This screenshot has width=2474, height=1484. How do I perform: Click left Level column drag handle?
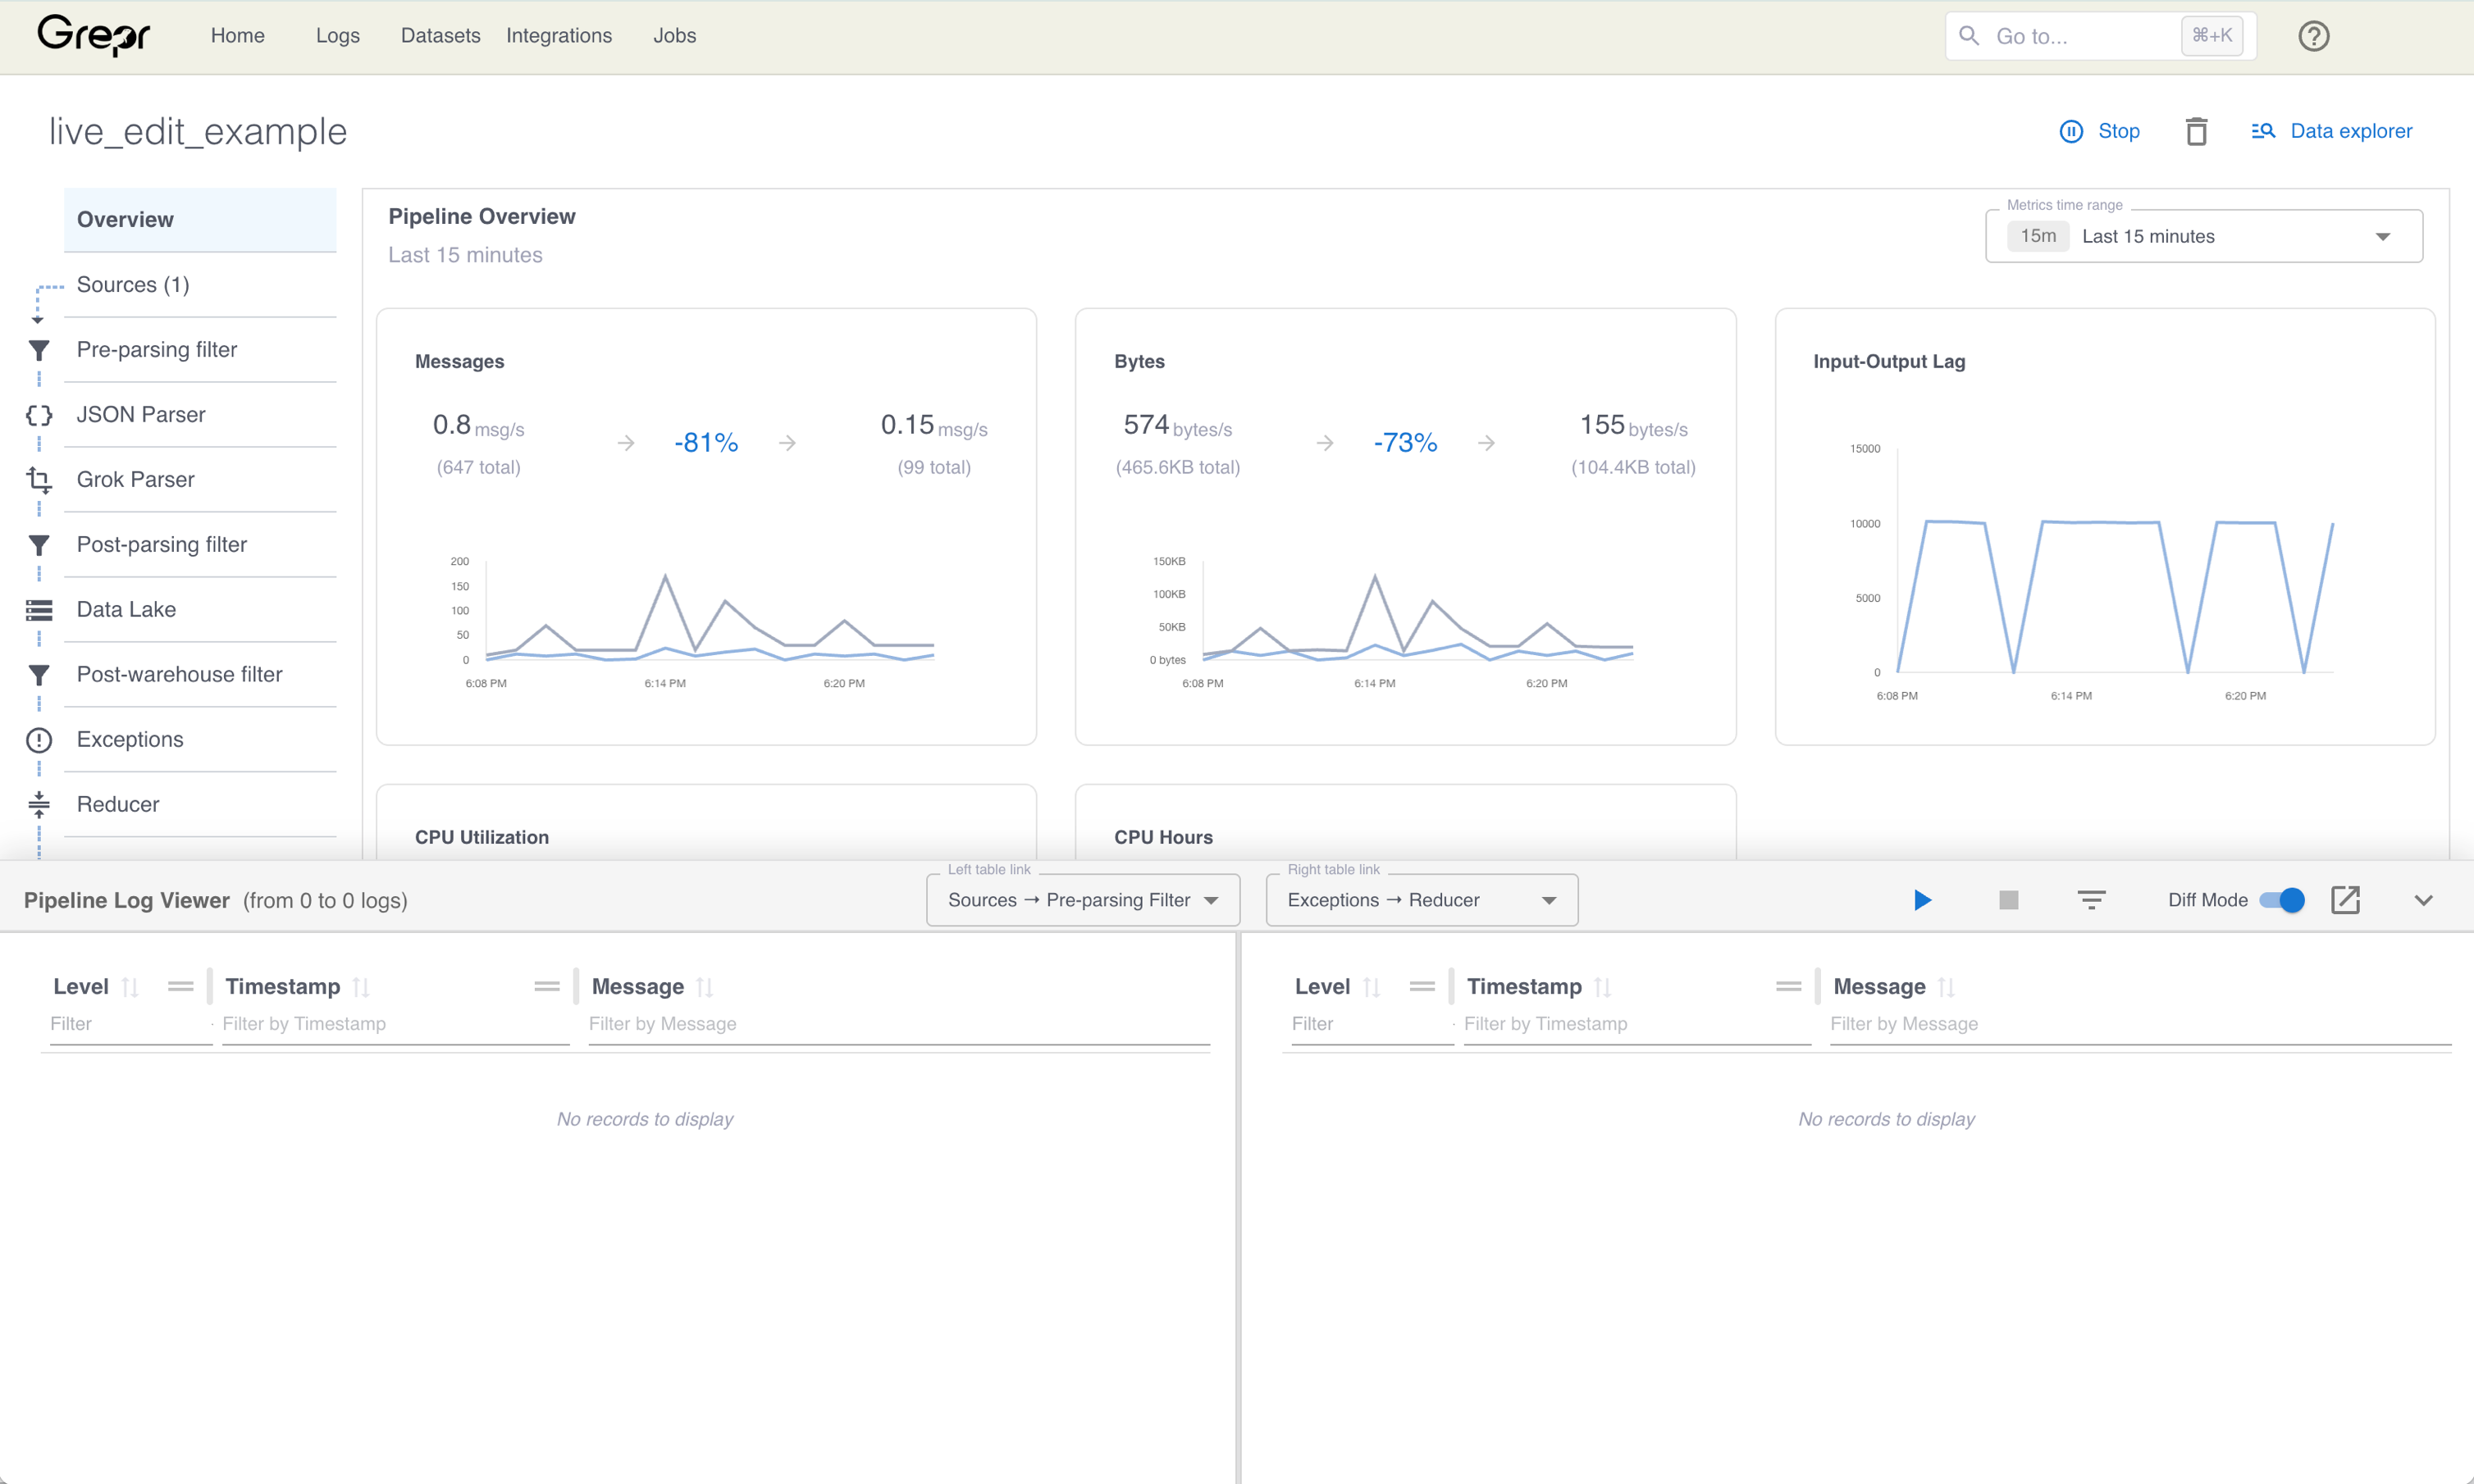click(x=180, y=987)
